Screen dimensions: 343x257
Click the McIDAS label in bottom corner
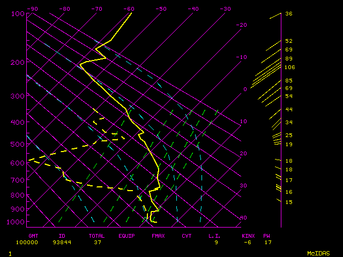[318, 253]
